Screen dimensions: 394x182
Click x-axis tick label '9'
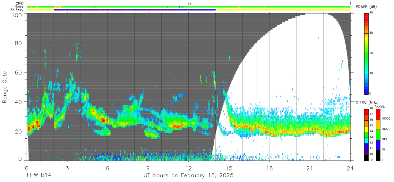coord(148,168)
